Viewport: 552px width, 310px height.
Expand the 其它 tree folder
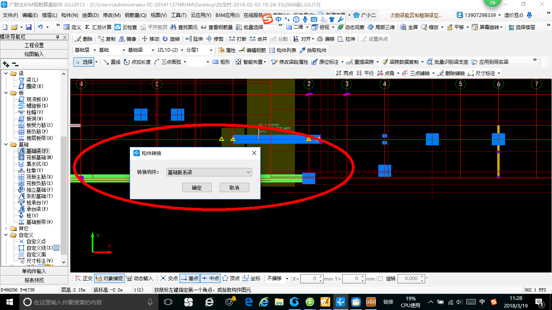[6, 228]
